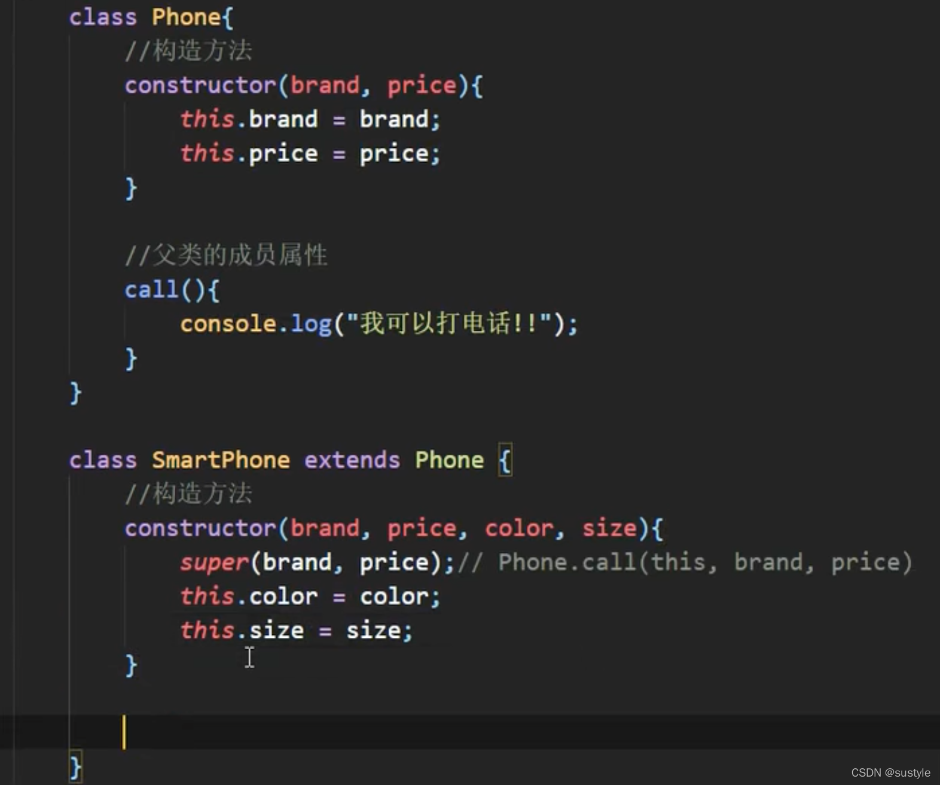Click the closing brace of Phone constructor
Image resolution: width=940 pixels, height=785 pixels.
coord(131,188)
